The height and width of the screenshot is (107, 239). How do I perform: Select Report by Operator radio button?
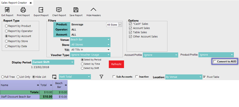(x=6, y=31)
